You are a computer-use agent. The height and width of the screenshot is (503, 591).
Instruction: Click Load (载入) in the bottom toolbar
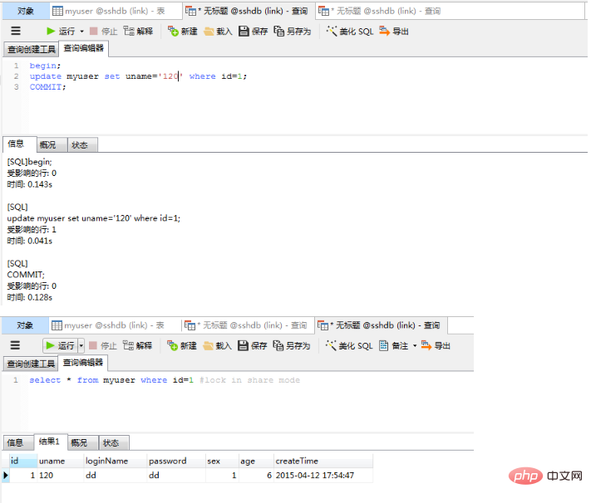pyautogui.click(x=217, y=345)
